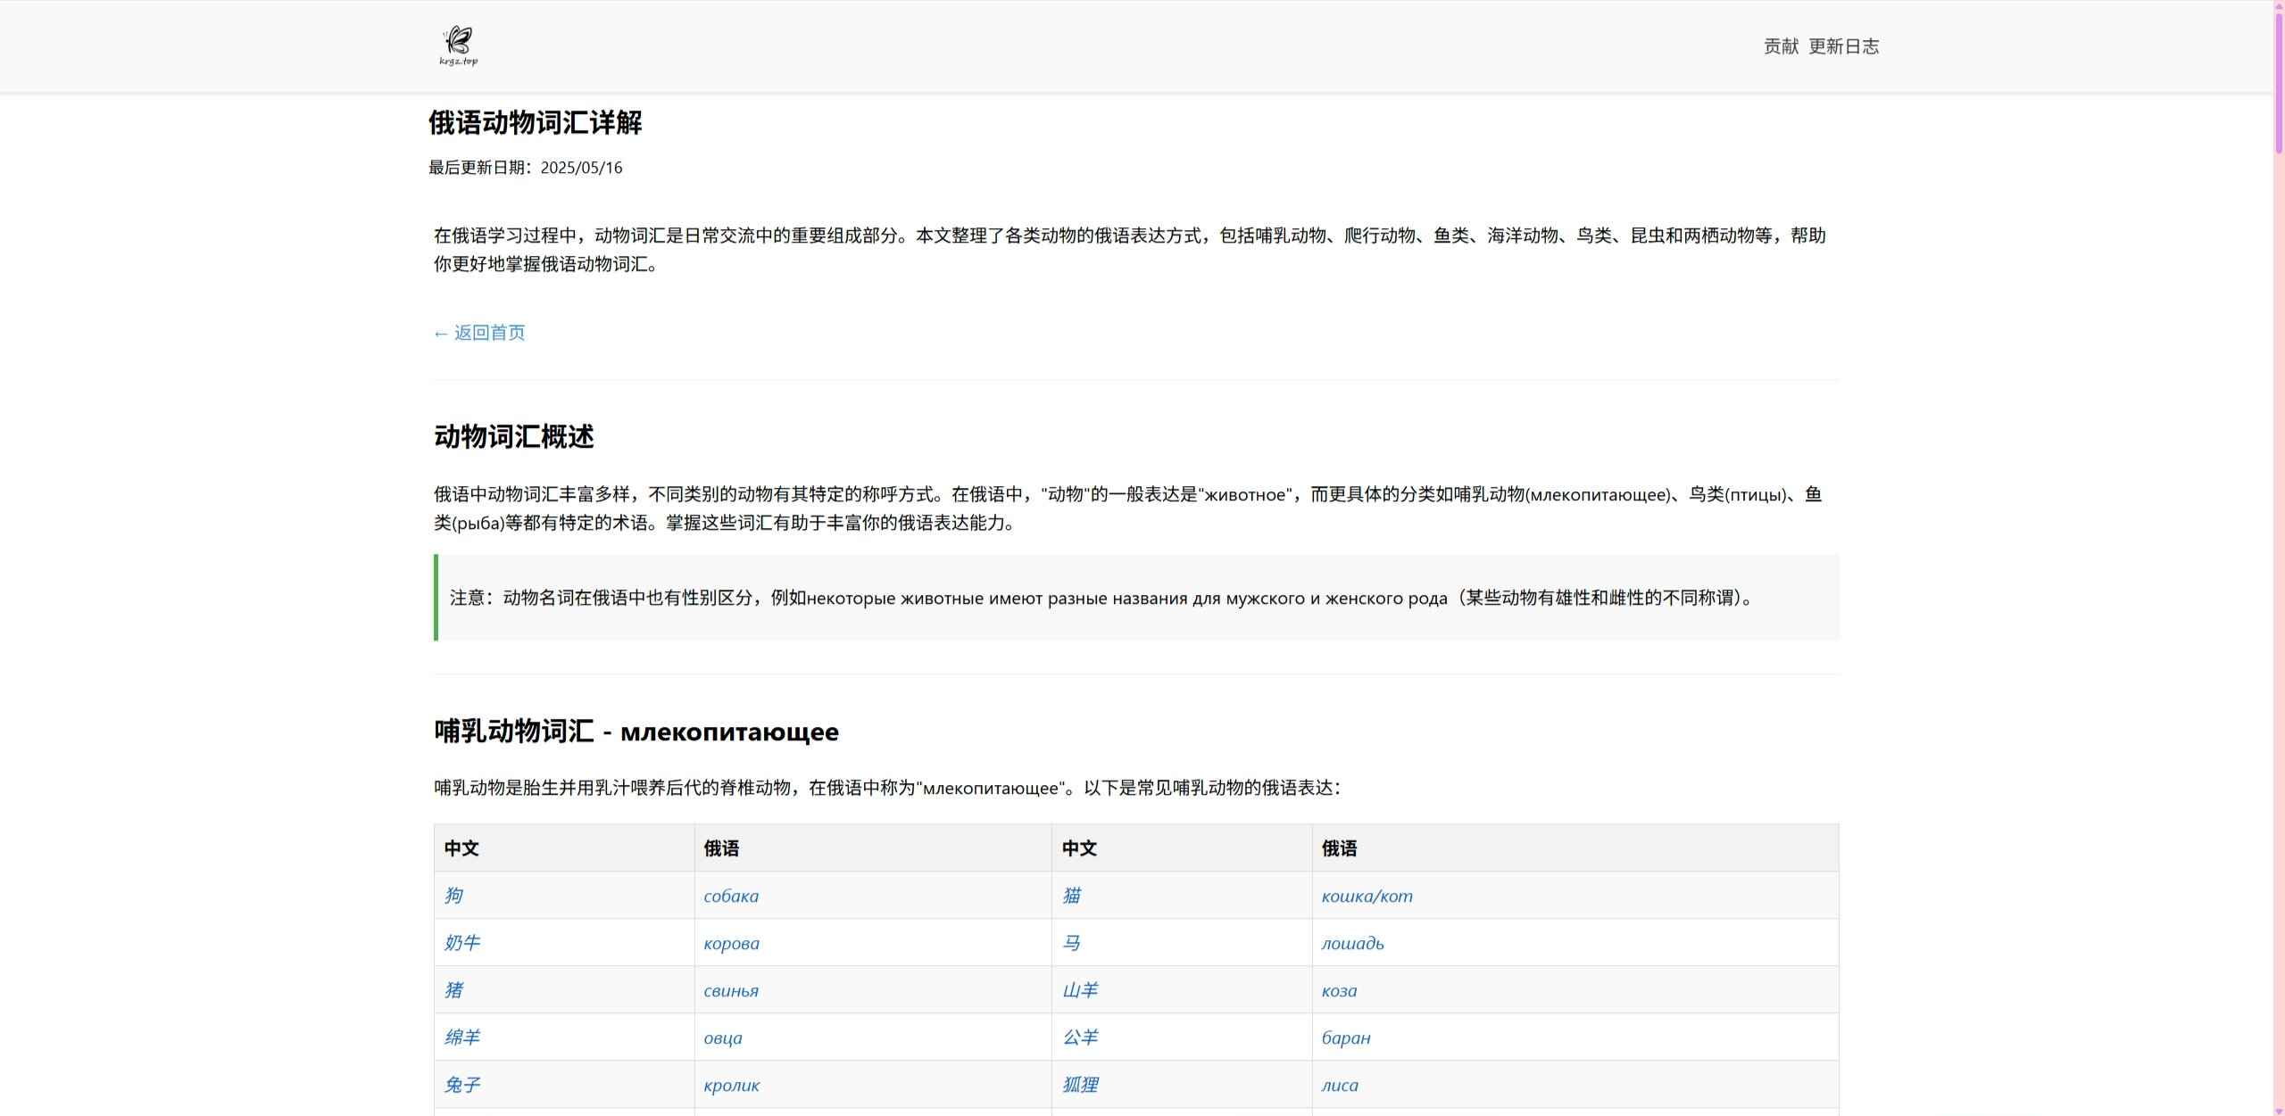The height and width of the screenshot is (1116, 2285).
Task: Click the Russian word баран
Action: [1346, 1037]
